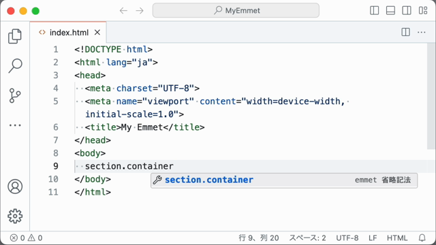Open the Search view icon
Image resolution: width=436 pixels, height=245 pixels.
(15, 65)
